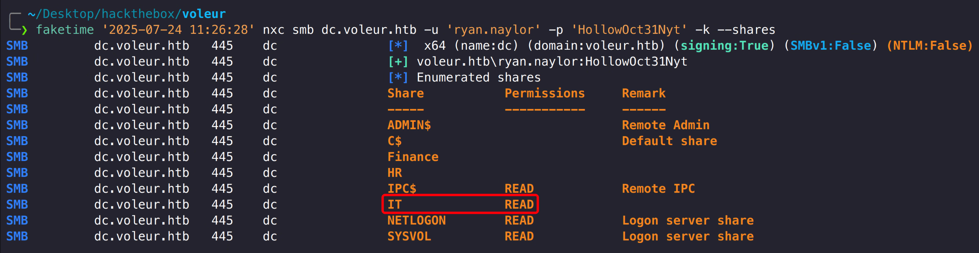Click the 'ryan.naylor' username argument
The image size is (979, 253).
click(493, 30)
